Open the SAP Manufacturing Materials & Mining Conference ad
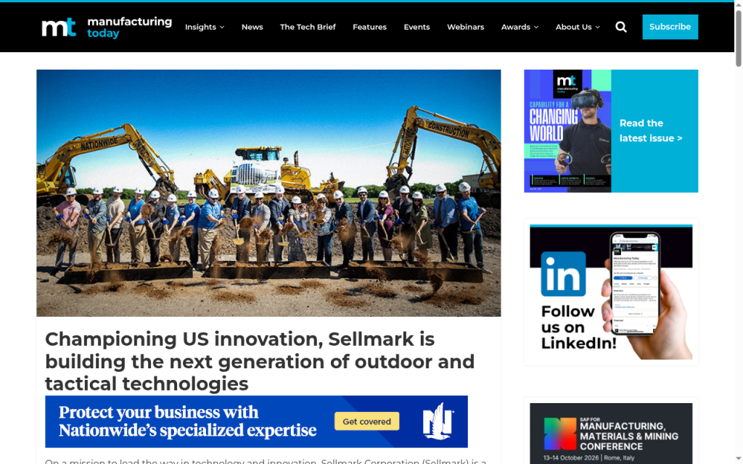Viewport: 743px width, 464px height. coord(611,434)
